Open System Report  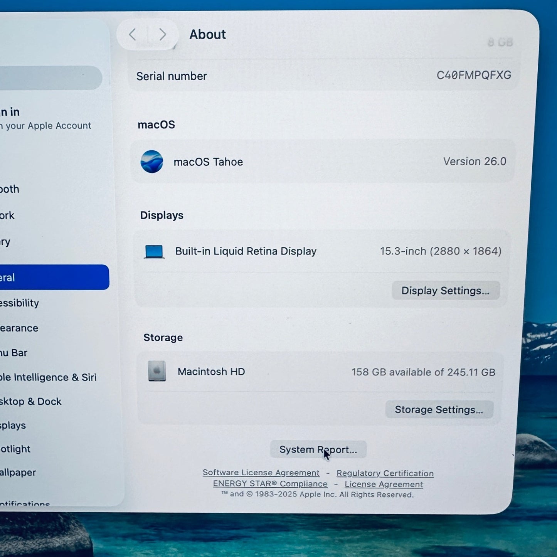pos(318,449)
